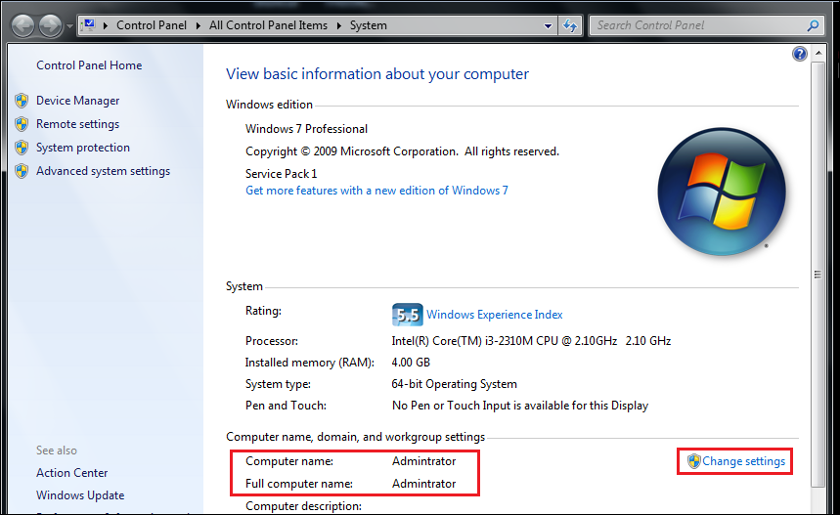Click shield icon beside Advanced system settings
The width and height of the screenshot is (840, 515).
(22, 171)
